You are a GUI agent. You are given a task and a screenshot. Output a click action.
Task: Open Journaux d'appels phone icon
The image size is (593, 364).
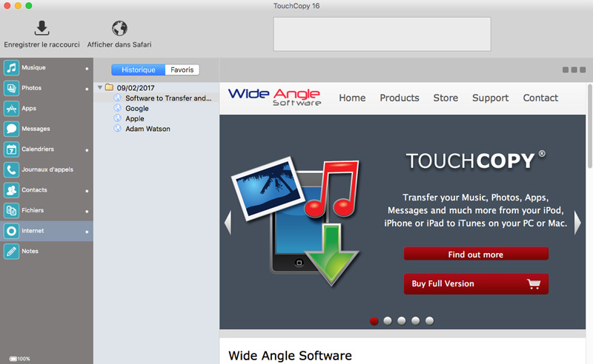click(x=11, y=169)
